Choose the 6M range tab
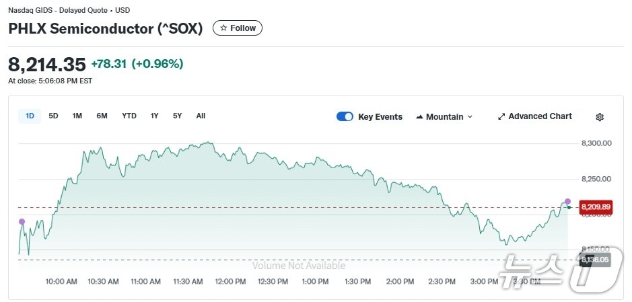Image resolution: width=632 pixels, height=302 pixels. (x=102, y=116)
